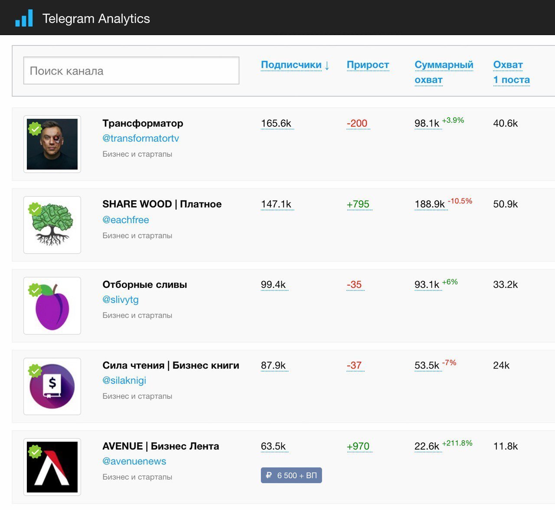
Task: Open AVENUE channel logo avatar
Action: (52, 467)
